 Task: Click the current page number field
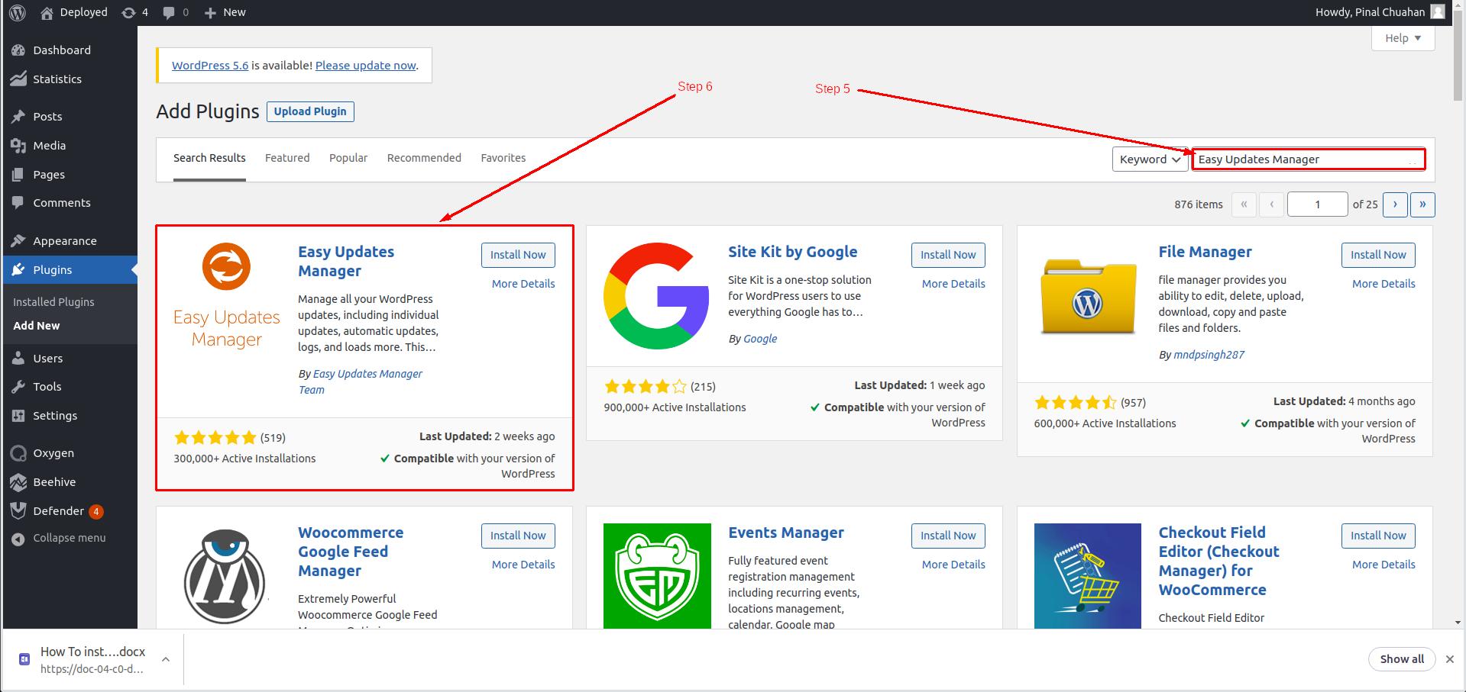coord(1318,204)
